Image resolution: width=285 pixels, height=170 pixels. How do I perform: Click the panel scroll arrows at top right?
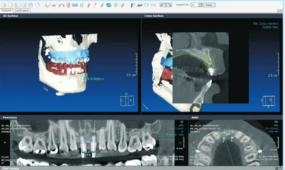(280, 11)
